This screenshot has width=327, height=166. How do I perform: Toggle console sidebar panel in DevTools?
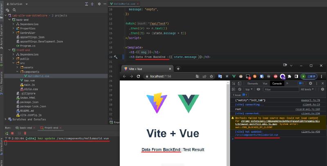click(x=233, y=89)
